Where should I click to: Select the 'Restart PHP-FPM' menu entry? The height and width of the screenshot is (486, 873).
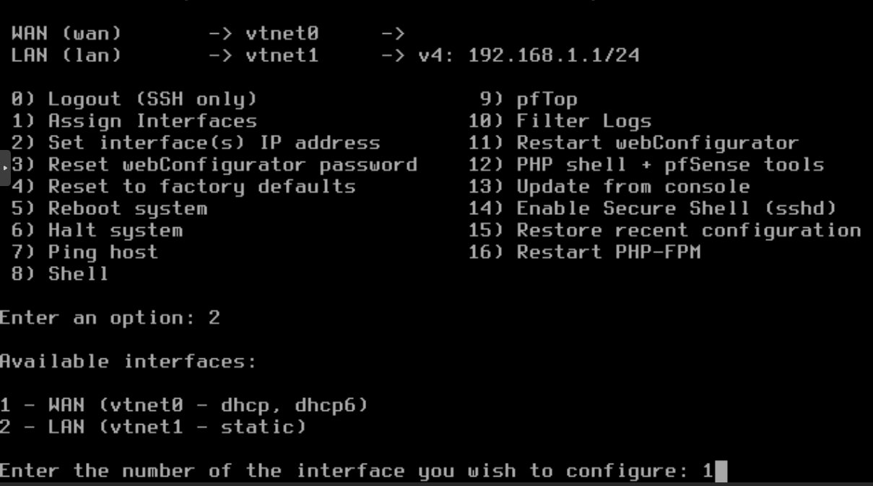click(608, 252)
